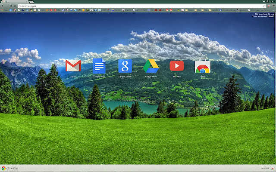Open the Cafe Rouge bookmark

pyautogui.click(x=254, y=10)
